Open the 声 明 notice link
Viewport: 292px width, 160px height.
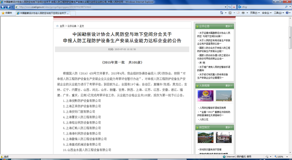coord(202,63)
